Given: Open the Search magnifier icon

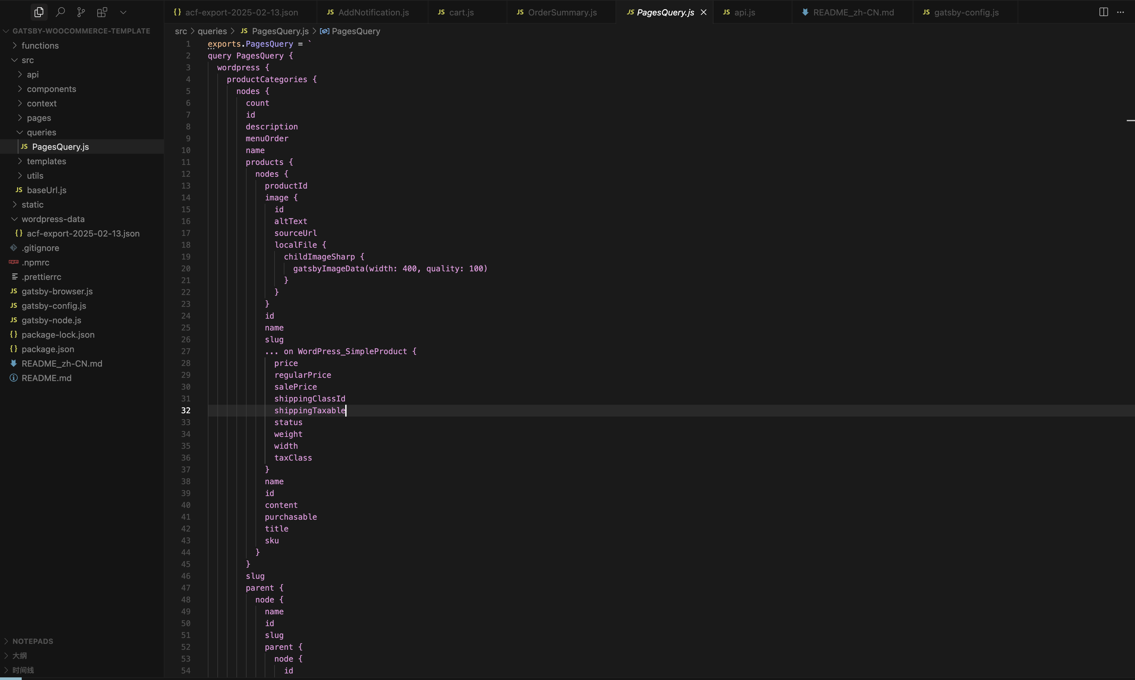Looking at the screenshot, I should point(60,12).
